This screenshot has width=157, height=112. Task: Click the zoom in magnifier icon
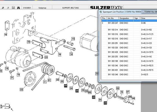[3, 8]
